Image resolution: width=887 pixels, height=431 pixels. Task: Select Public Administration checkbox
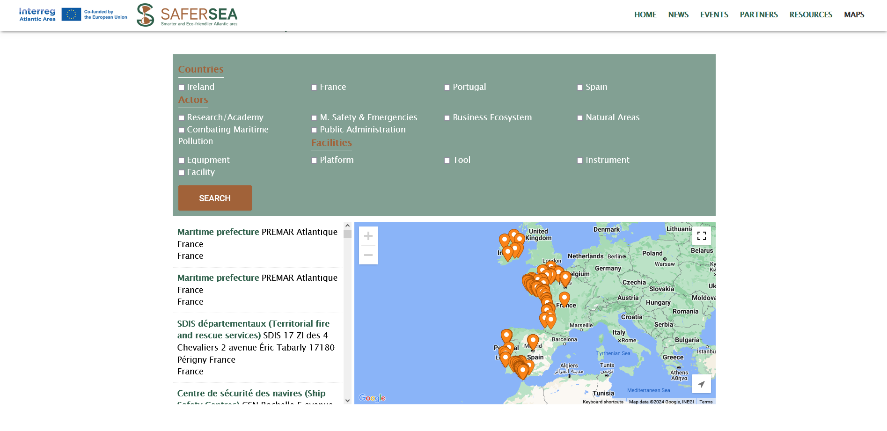tap(314, 130)
